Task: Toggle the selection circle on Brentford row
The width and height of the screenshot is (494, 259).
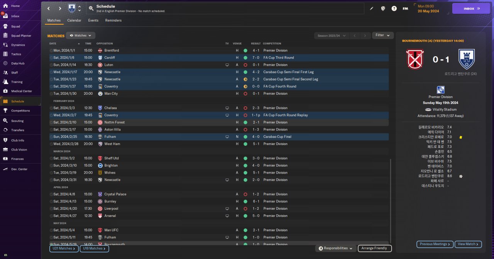Action: (51, 50)
